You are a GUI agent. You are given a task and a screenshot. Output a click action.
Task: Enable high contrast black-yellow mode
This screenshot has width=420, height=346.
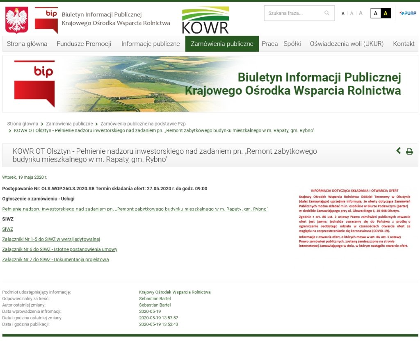coord(386,13)
